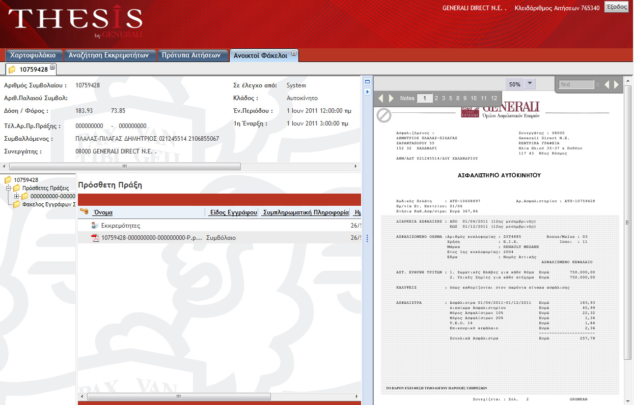Viewport: 634px width, 405px height.
Task: Jump to page 10 of document
Action: point(474,98)
